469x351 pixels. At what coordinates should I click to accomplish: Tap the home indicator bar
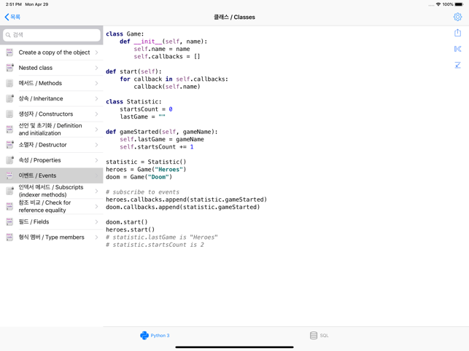click(235, 347)
